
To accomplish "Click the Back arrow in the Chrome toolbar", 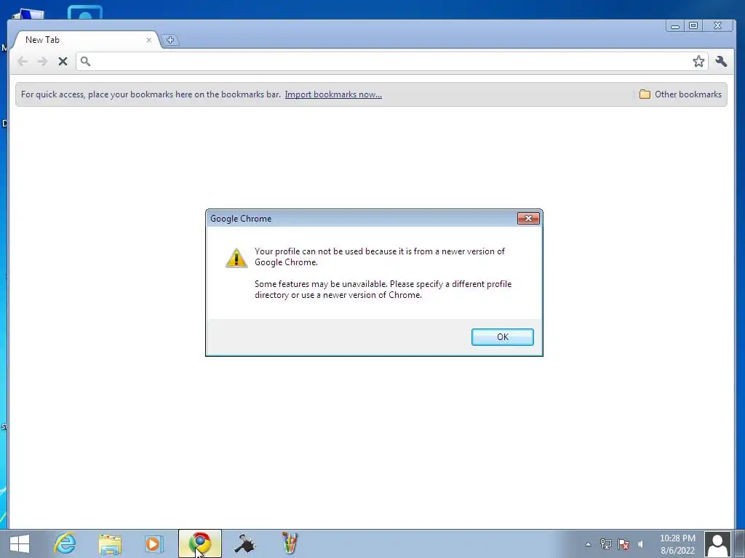I will 23,61.
